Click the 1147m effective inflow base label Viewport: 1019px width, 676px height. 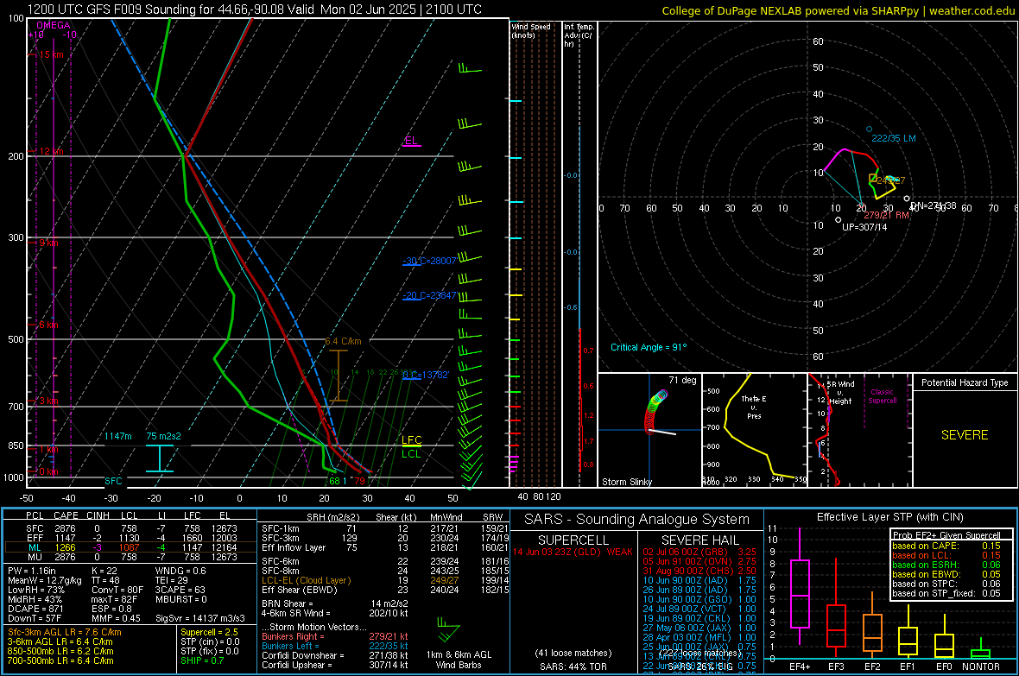[117, 436]
